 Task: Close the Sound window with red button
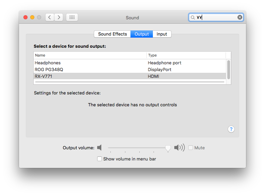click(25, 17)
